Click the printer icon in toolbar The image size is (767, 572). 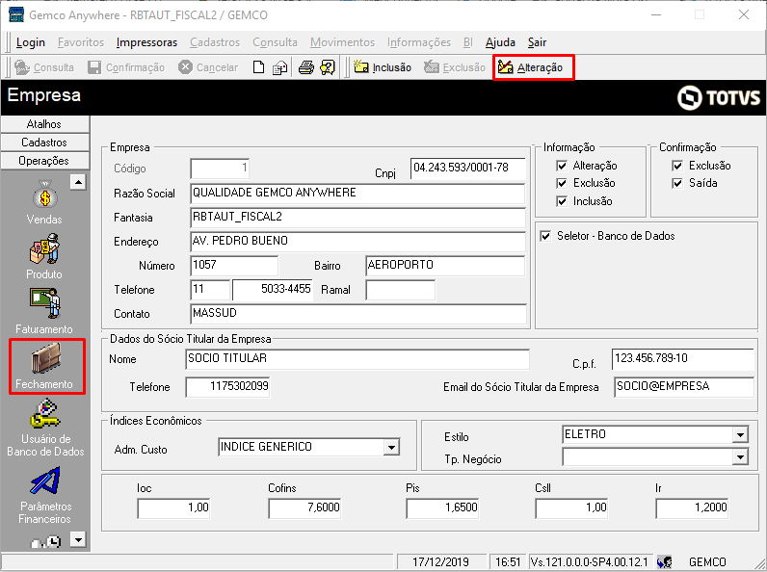[306, 67]
